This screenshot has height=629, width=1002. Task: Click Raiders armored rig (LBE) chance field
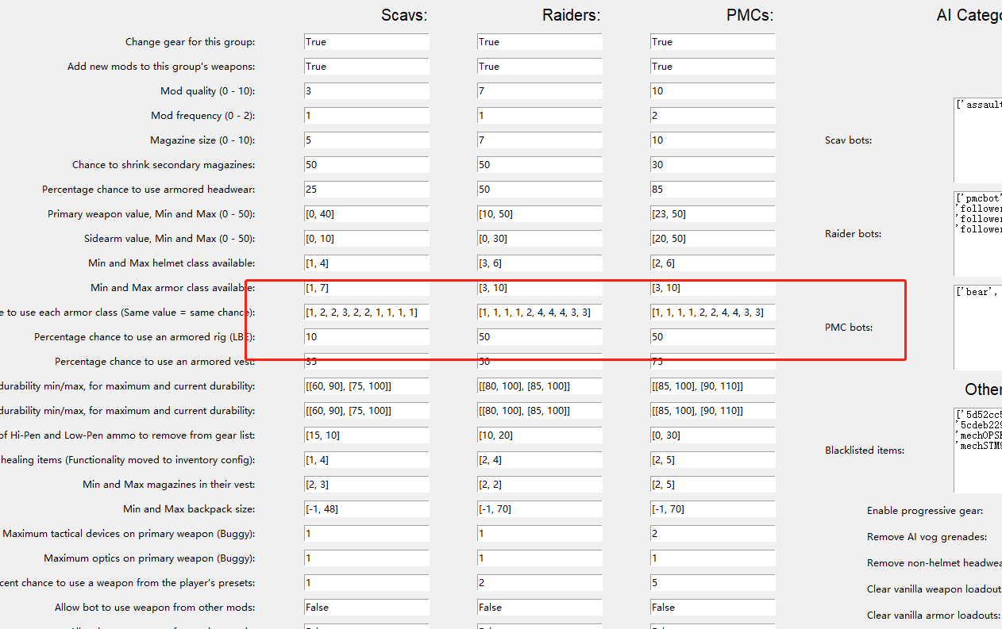coord(539,337)
